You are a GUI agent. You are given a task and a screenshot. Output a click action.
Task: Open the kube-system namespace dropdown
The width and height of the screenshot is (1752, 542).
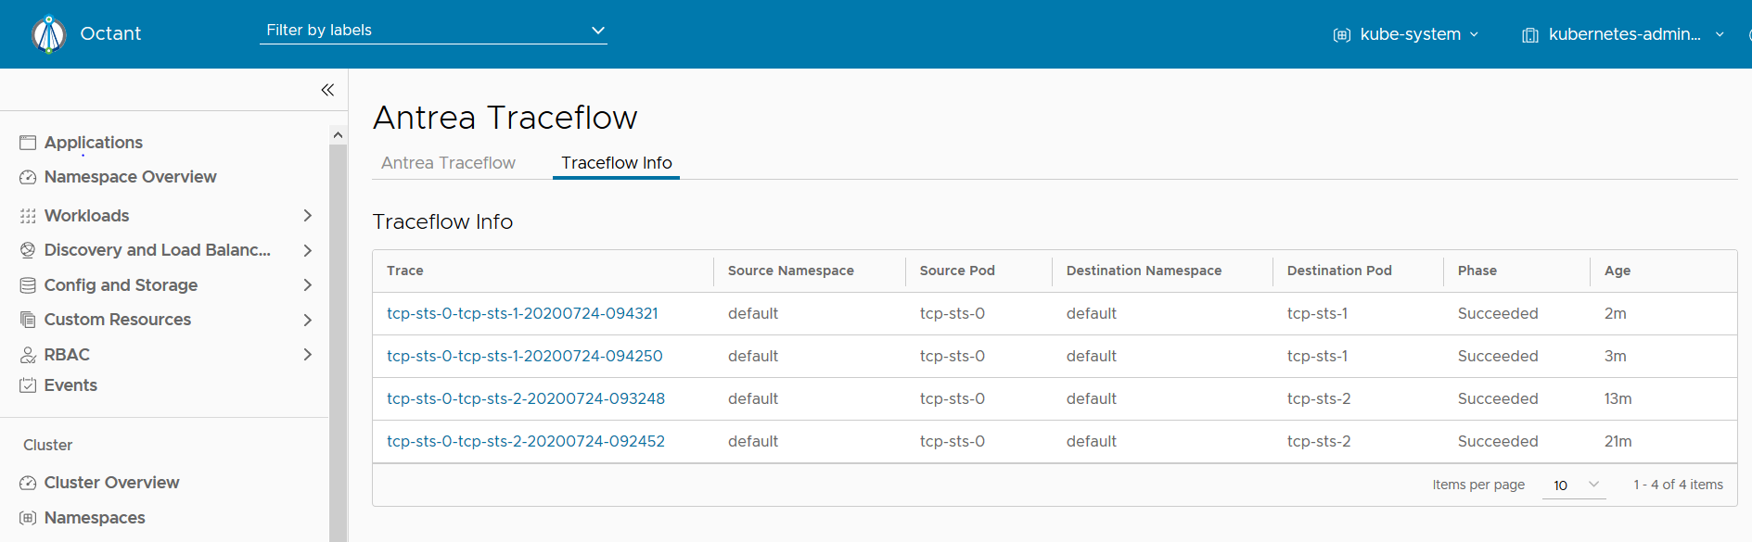click(x=1406, y=34)
